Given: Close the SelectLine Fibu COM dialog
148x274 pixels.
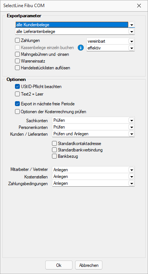Looking at the screenshot, I should click(x=139, y=6).
